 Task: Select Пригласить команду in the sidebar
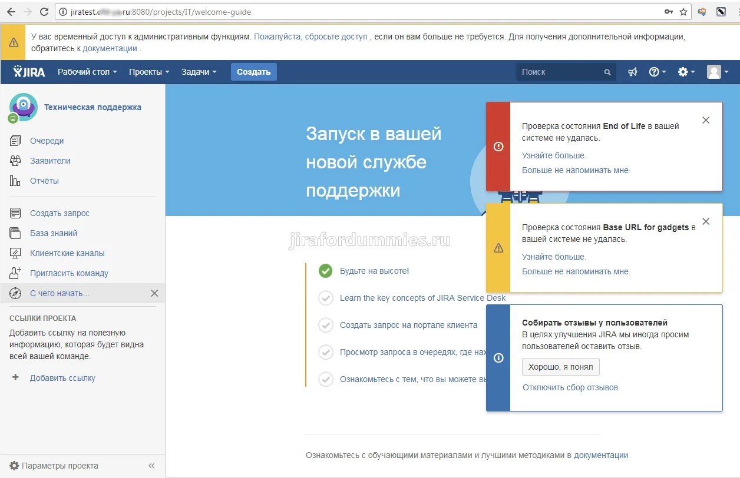point(69,273)
